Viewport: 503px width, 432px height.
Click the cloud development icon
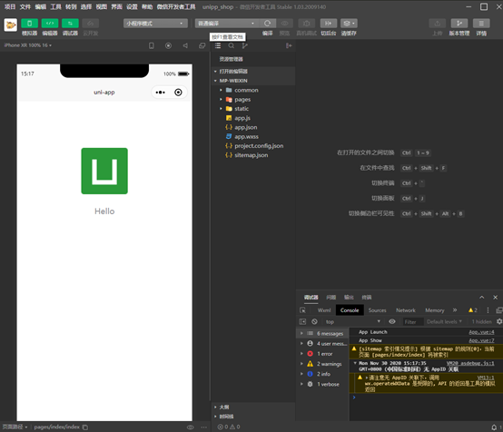(x=91, y=24)
